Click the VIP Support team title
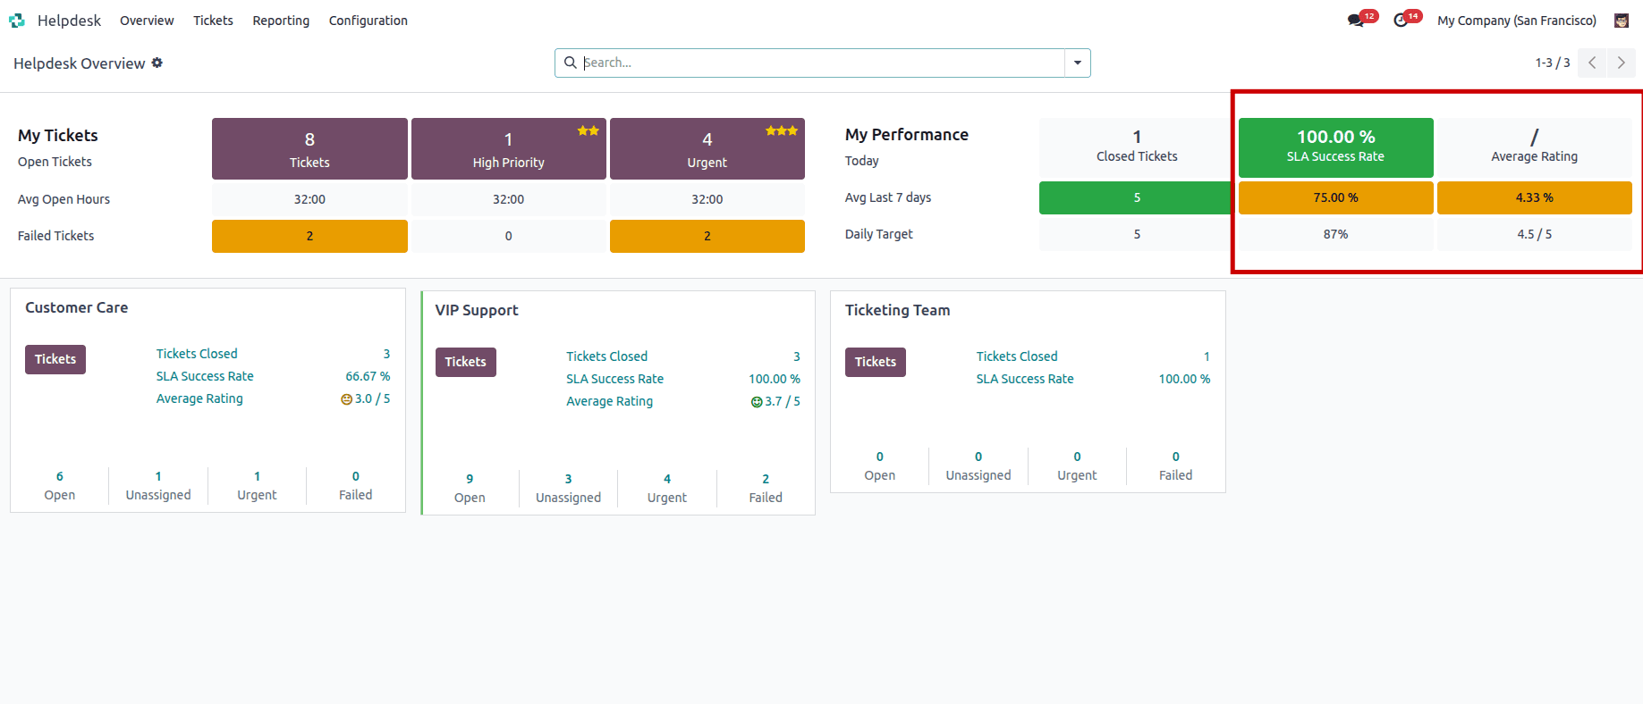1643x704 pixels. click(477, 310)
